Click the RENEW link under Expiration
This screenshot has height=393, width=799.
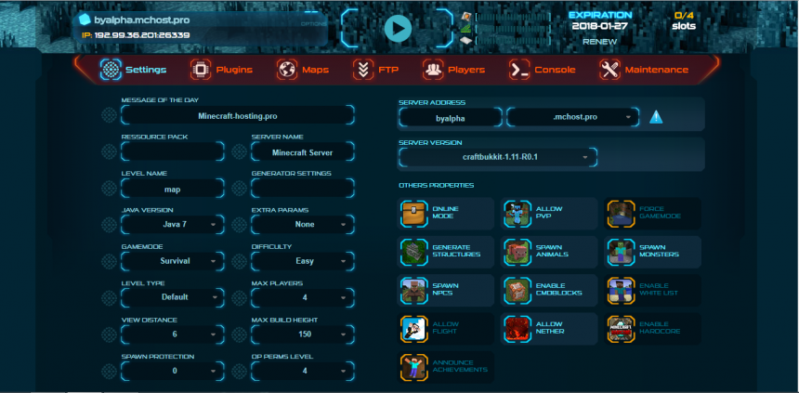(600, 41)
